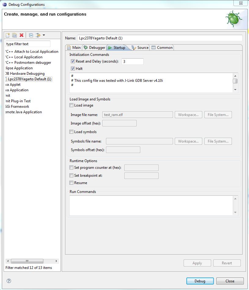Select OSGi Framework entry
The width and height of the screenshot is (249, 290).
click(x=17, y=107)
